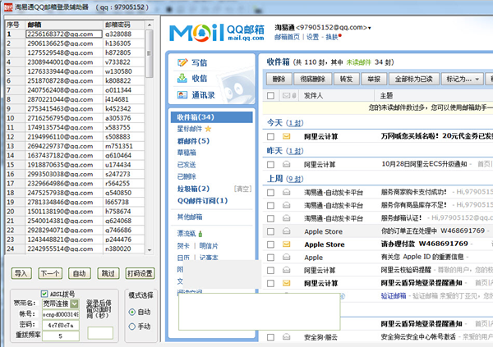Open the 标记为... dropdown
The image size is (493, 347).
click(462, 79)
